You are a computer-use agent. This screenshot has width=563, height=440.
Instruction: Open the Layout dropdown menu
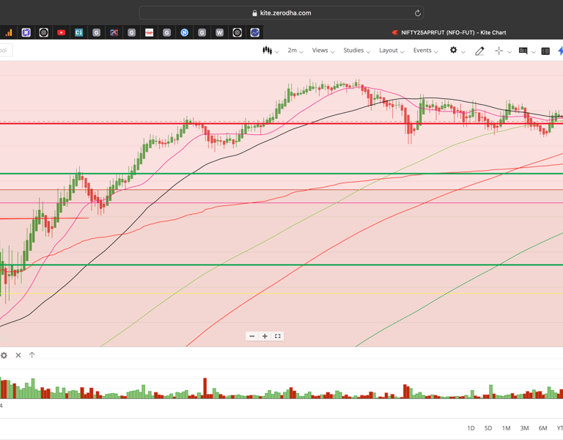pyautogui.click(x=391, y=51)
